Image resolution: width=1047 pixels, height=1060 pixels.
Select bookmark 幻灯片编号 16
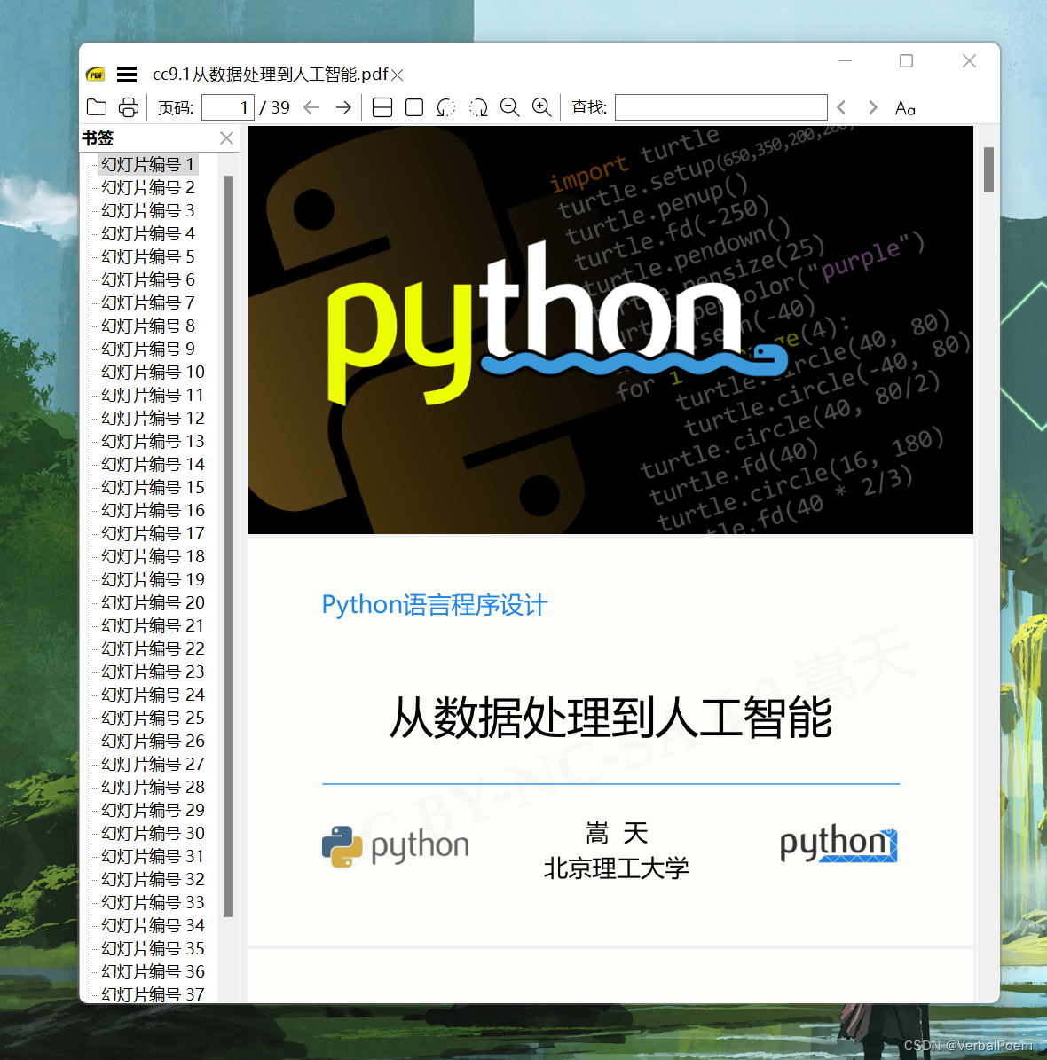pos(153,510)
